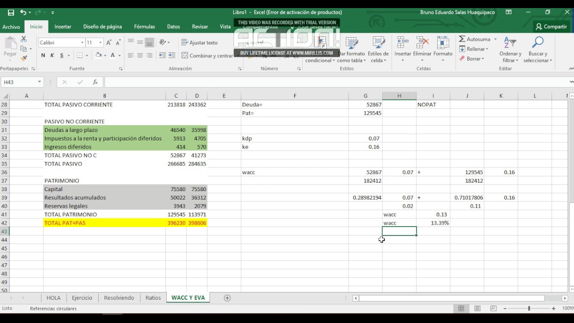Image resolution: width=574 pixels, height=323 pixels.
Task: Expand the Autosuma dropdown arrow
Action: pyautogui.click(x=495, y=39)
